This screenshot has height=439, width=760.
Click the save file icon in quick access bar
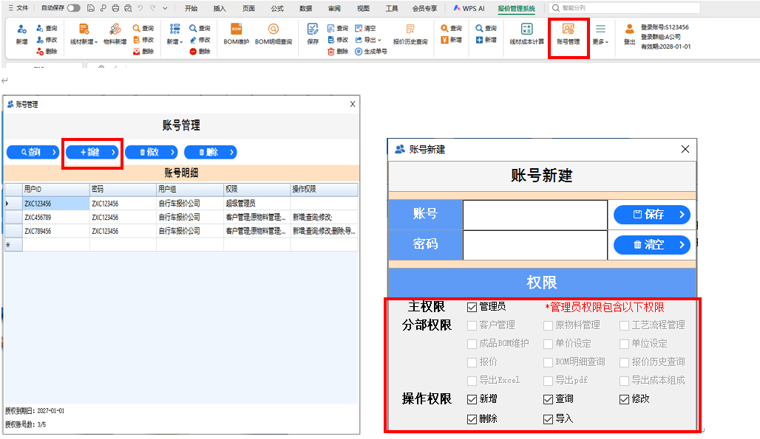[x=91, y=7]
